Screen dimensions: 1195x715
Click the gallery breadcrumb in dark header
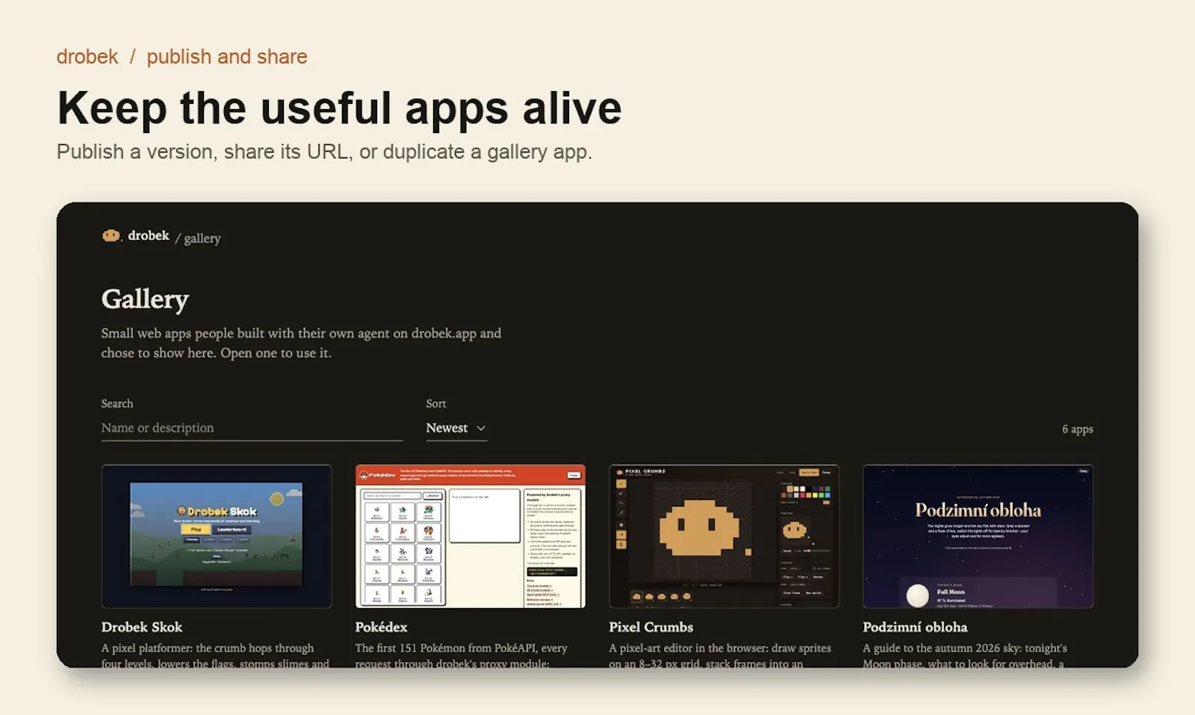(x=202, y=238)
